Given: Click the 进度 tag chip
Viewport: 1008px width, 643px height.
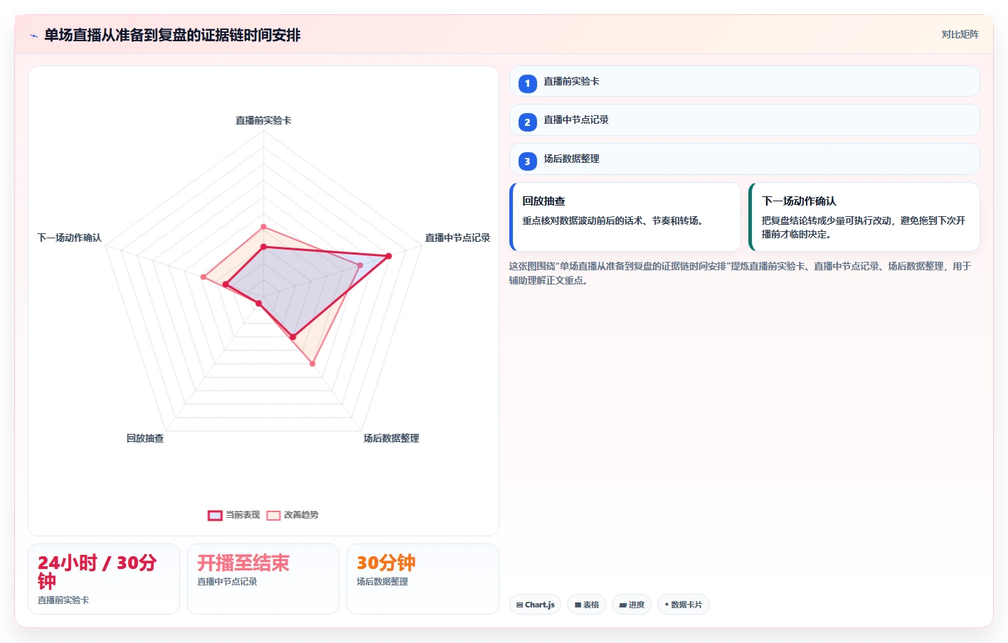Looking at the screenshot, I should pos(632,605).
